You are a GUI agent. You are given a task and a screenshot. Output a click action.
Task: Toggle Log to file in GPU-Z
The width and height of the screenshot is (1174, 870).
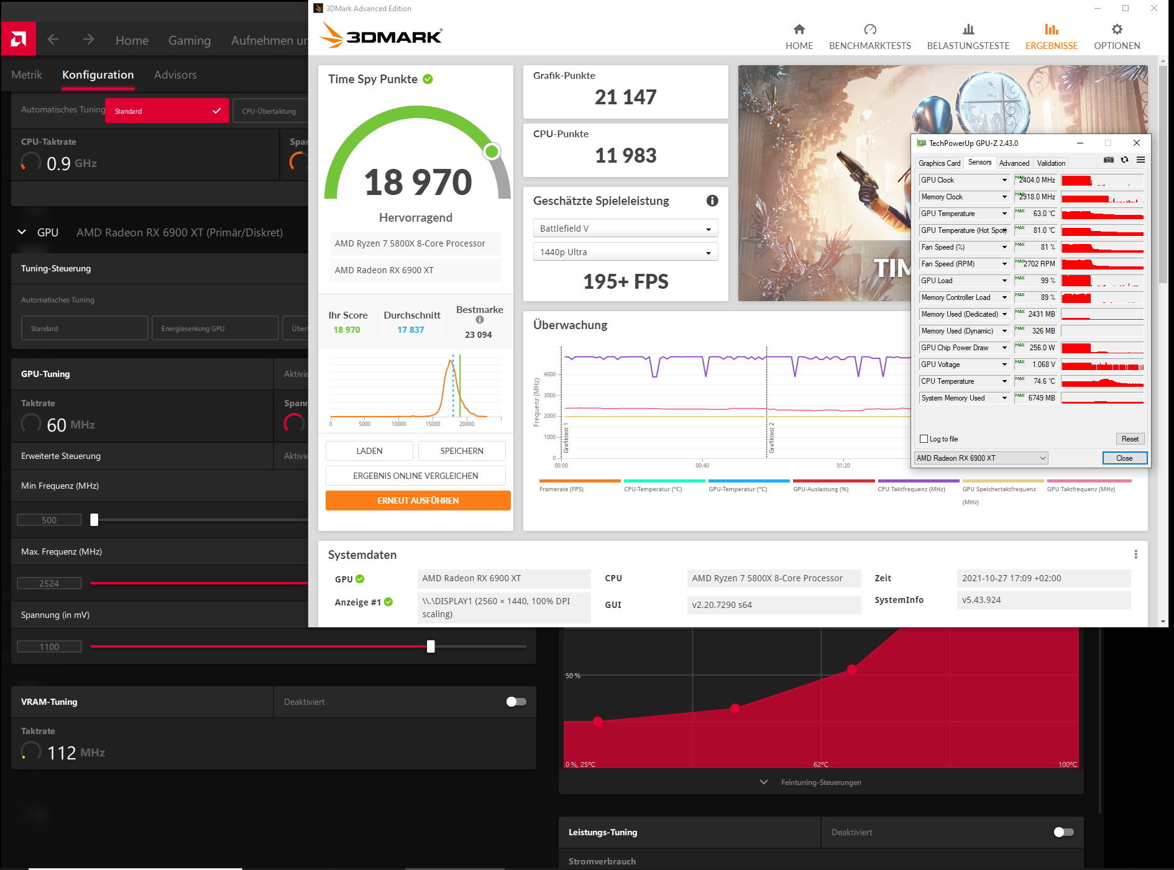point(924,439)
